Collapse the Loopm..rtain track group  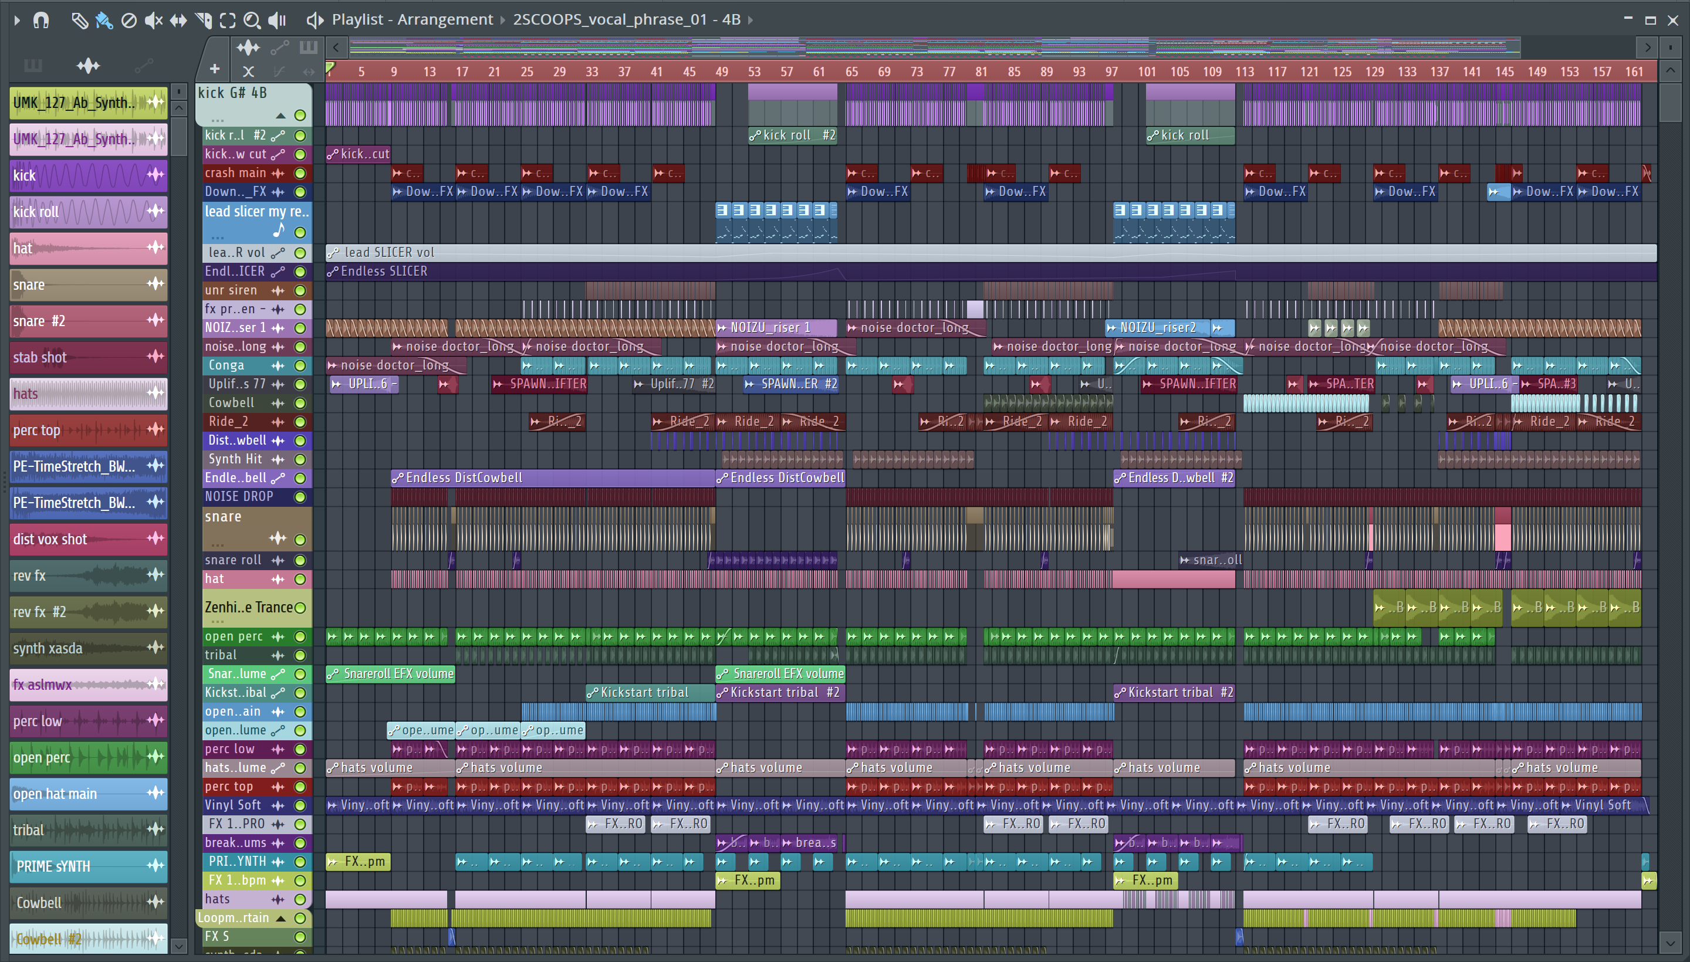point(280,918)
